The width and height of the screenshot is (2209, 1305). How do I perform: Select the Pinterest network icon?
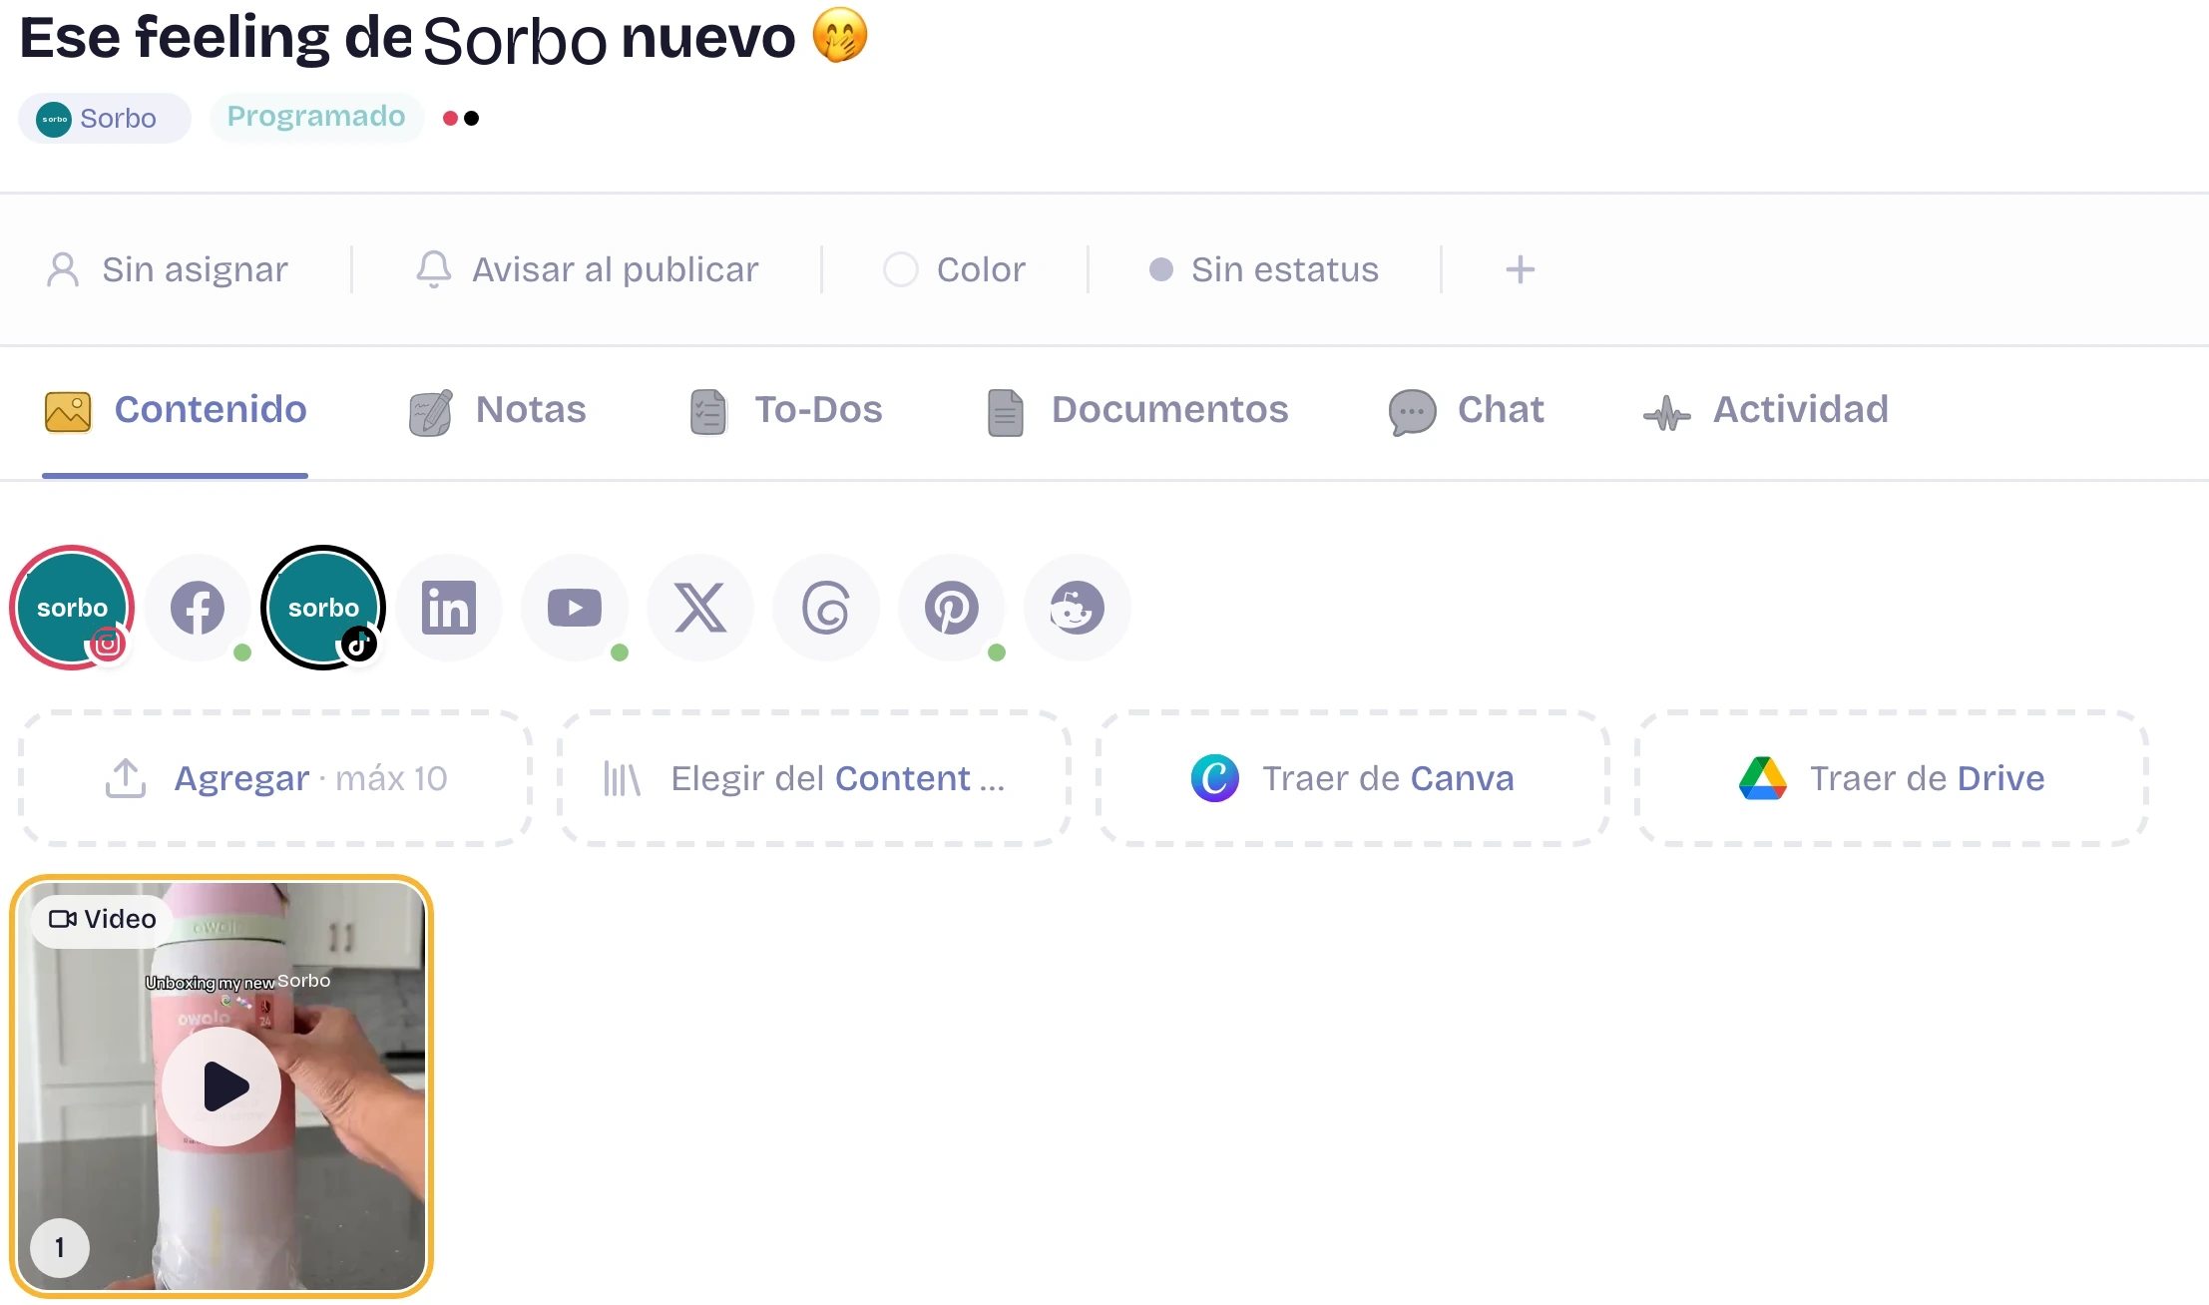pyautogui.click(x=952, y=608)
